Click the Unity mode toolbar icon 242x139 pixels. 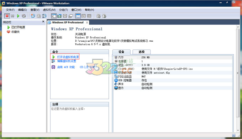(x=70, y=16)
